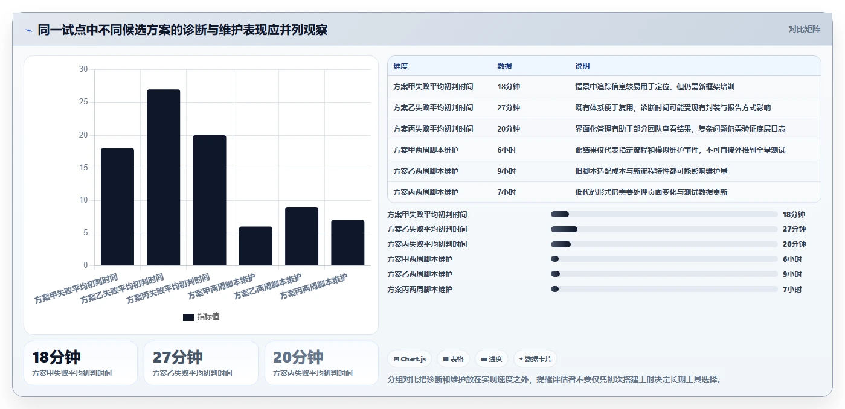Click the 进度 tag chip
The width and height of the screenshot is (845, 409).
coord(492,359)
